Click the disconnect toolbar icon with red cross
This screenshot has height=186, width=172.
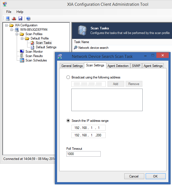(x=14, y=18)
